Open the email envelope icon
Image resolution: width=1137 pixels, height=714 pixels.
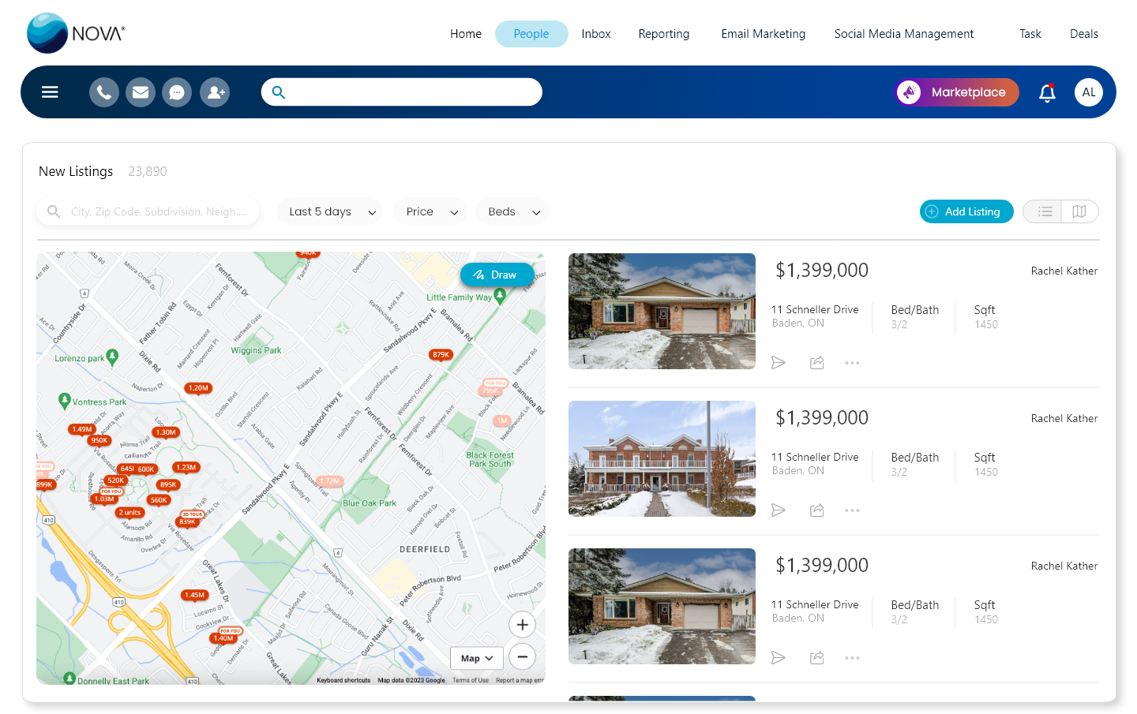coord(141,92)
